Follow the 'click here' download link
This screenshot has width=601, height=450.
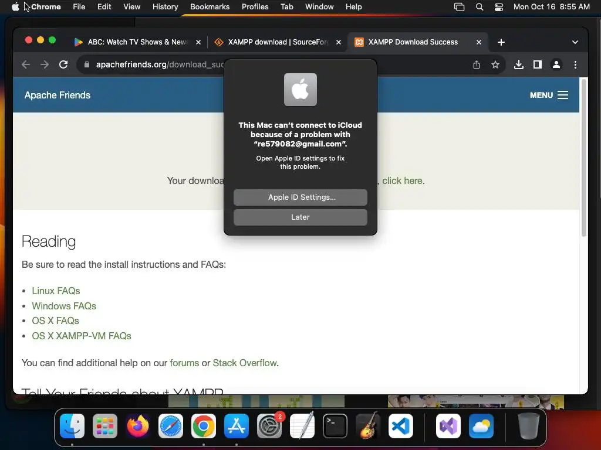[x=403, y=180]
